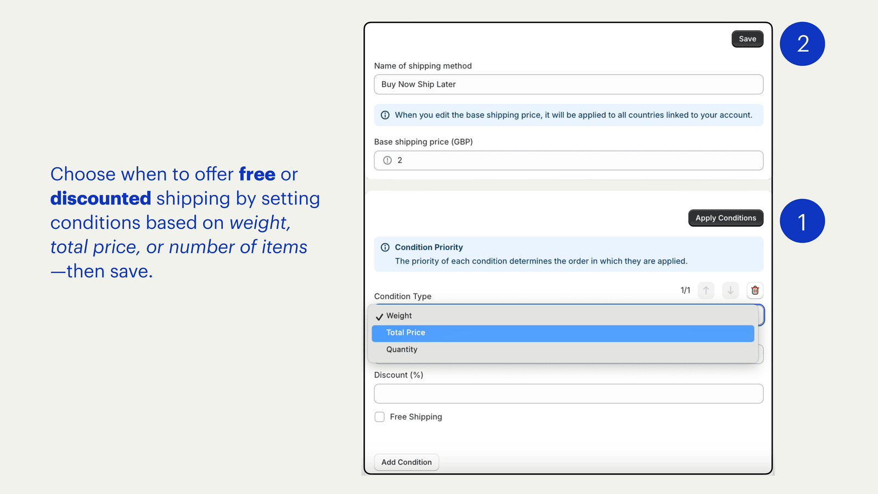Focus the Name of shipping method field
The width and height of the screenshot is (878, 494).
pyautogui.click(x=569, y=85)
